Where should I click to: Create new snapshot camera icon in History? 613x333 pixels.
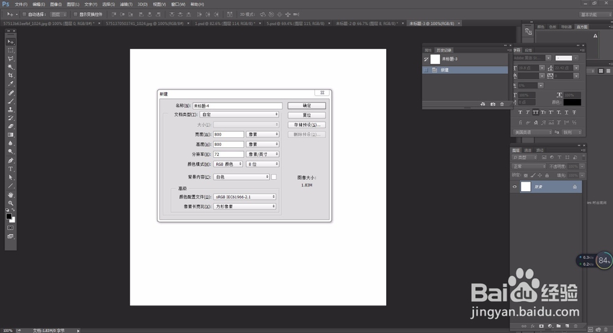(x=493, y=104)
